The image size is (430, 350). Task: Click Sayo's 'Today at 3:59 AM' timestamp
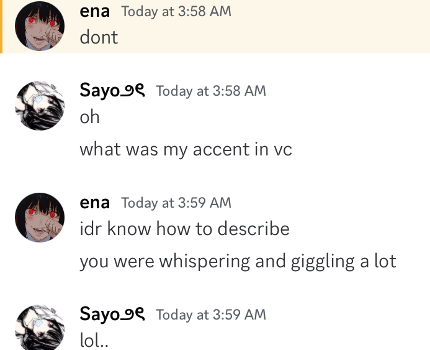point(211,315)
